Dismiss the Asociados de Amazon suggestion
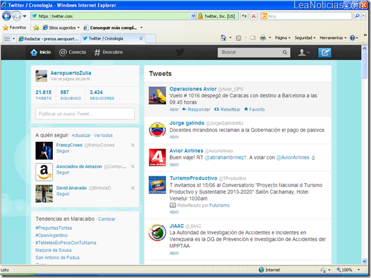 coord(133,166)
